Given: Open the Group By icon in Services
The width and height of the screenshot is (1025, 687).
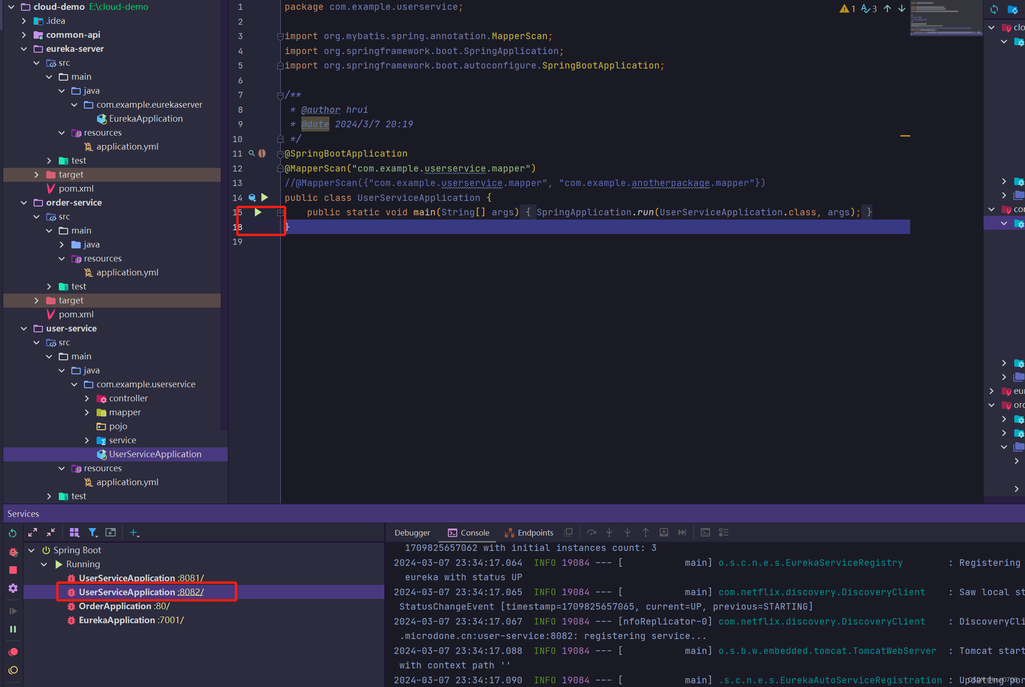Looking at the screenshot, I should (x=74, y=532).
